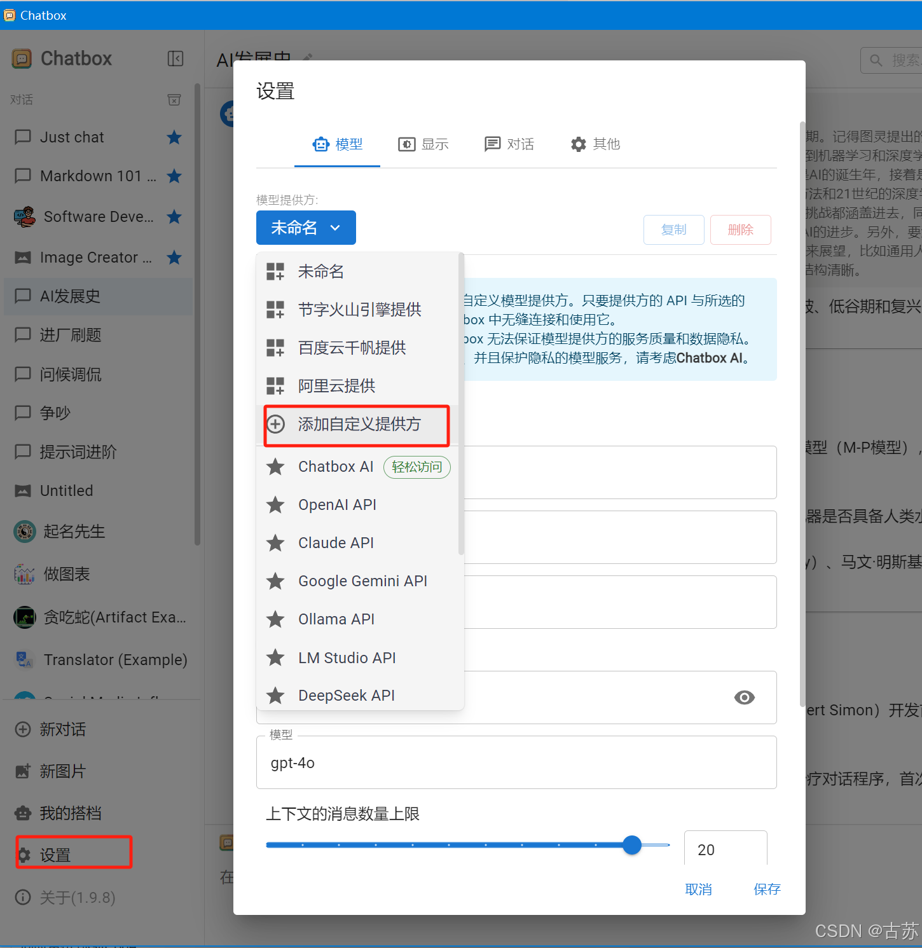Click the star icon beside OpenAI API
922x948 pixels.
click(x=275, y=505)
